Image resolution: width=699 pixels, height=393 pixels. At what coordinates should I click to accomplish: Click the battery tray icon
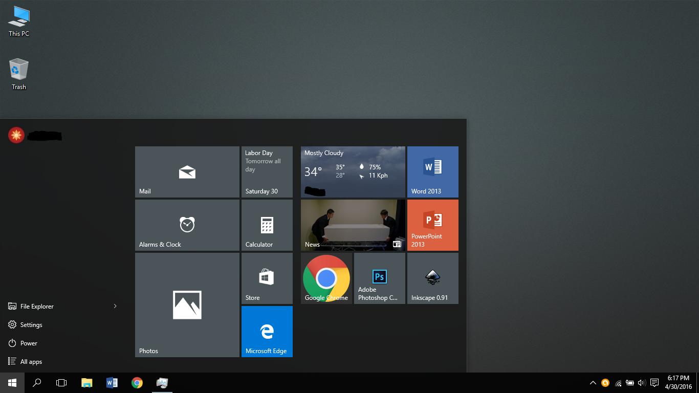[630, 383]
